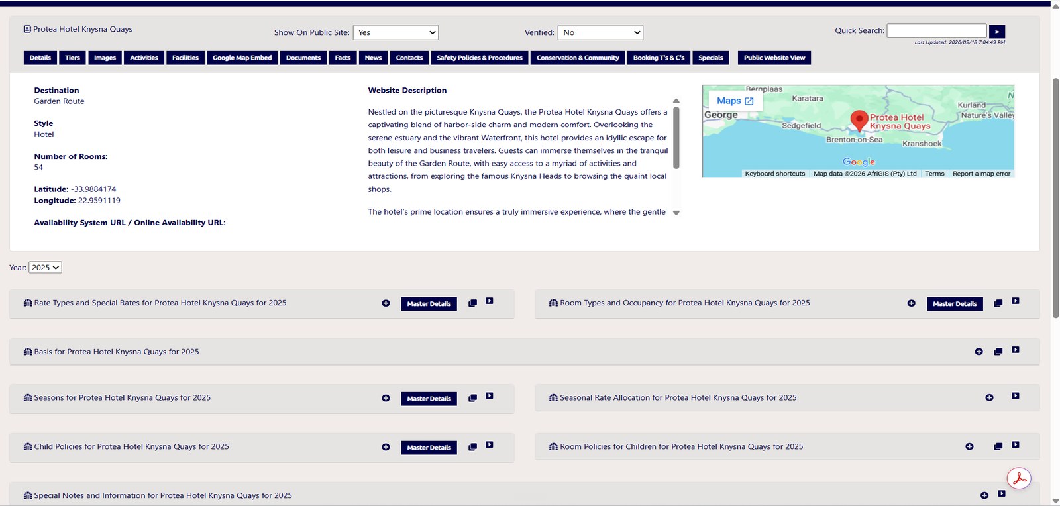
Task: Click the copy icon in Room Types and Occupancy
Action: point(998,303)
